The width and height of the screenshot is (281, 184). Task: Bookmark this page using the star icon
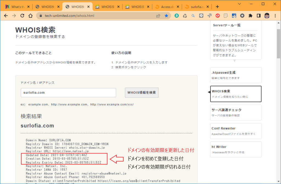point(166,16)
